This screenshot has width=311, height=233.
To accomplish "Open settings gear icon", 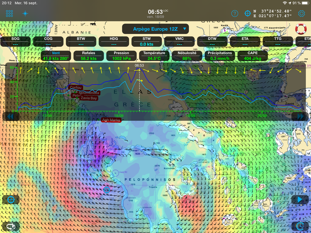I will tap(302, 13).
